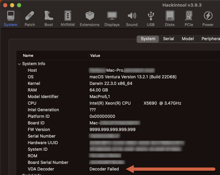Screen dimensions: 220x175
Task: Select the Model Identifier row
Action: [x=118, y=97]
